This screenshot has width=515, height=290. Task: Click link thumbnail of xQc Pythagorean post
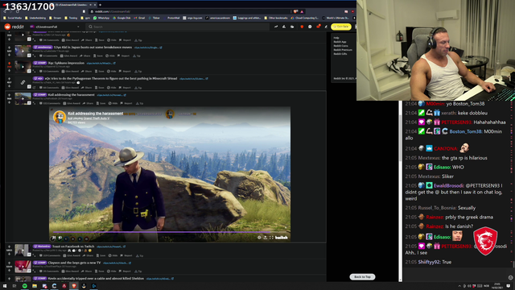coord(23,82)
